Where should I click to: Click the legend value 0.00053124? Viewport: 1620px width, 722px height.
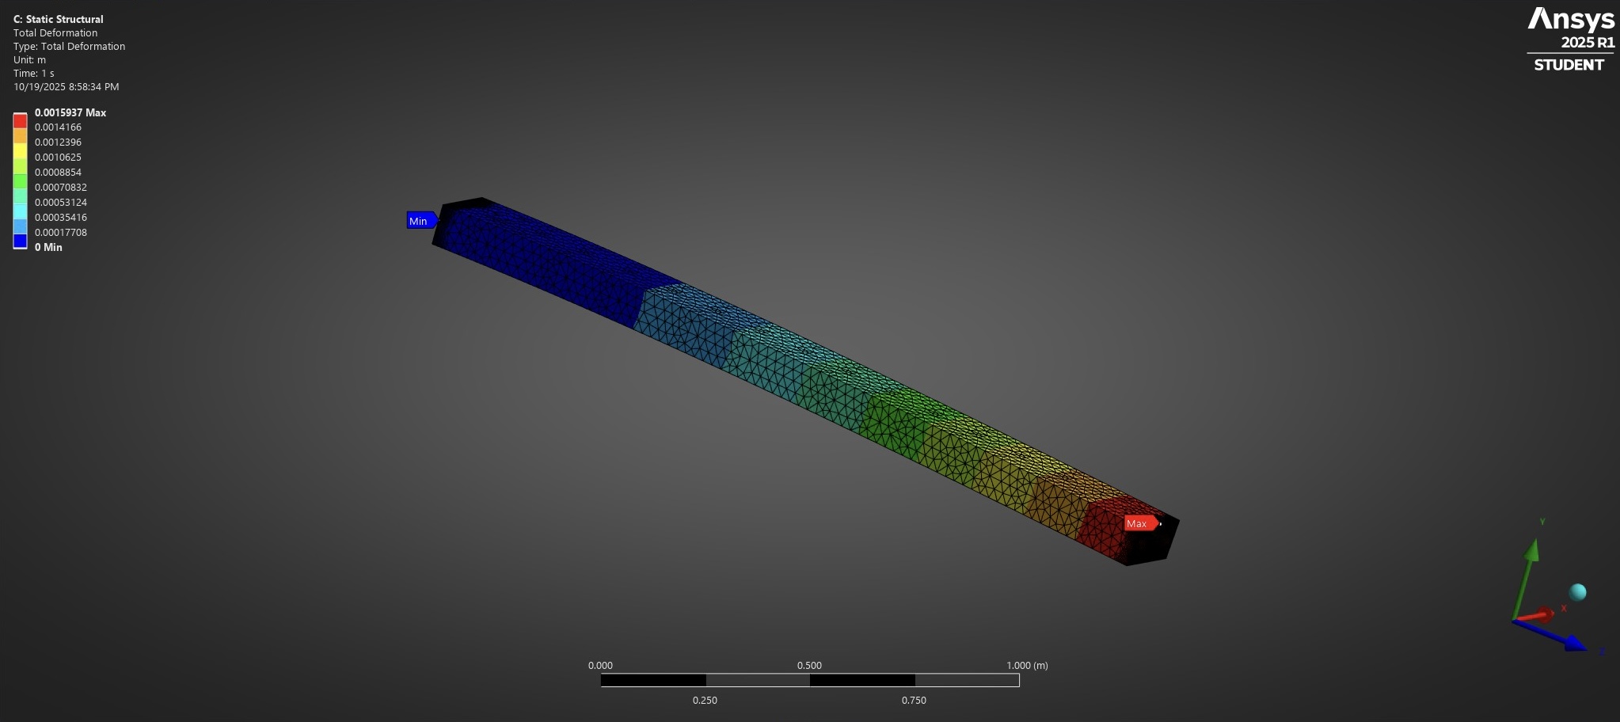[x=61, y=203]
